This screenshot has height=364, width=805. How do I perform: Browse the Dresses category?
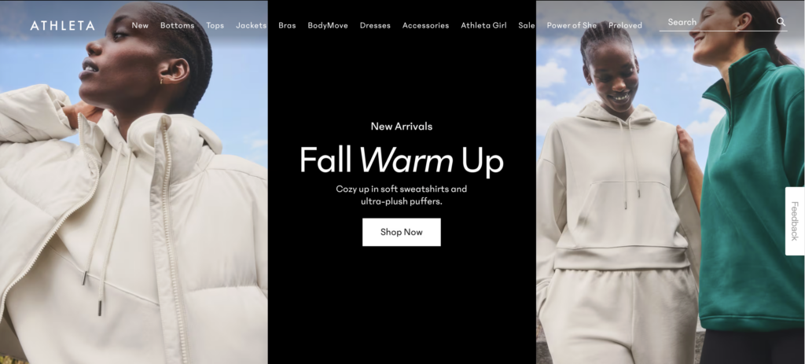[x=375, y=25]
